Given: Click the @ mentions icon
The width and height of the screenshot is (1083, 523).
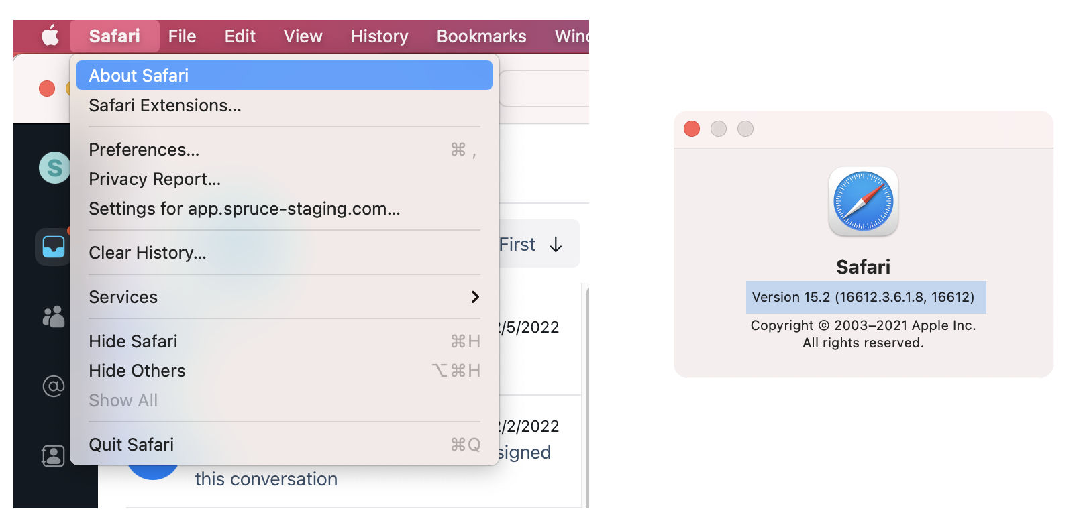Looking at the screenshot, I should coord(54,386).
